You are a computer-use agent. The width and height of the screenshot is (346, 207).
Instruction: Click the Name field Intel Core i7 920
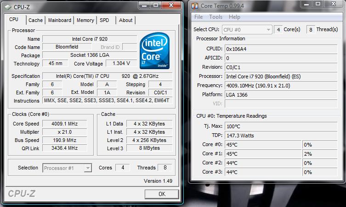pyautogui.click(x=90, y=39)
